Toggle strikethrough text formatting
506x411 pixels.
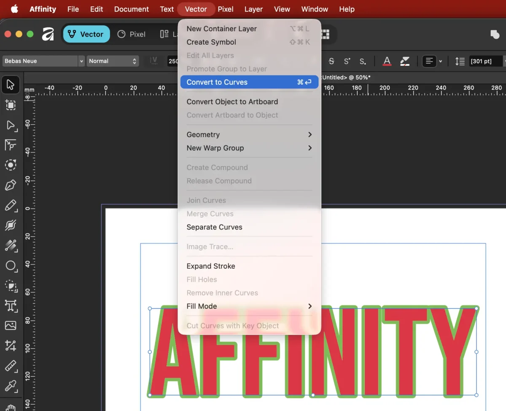coord(331,61)
